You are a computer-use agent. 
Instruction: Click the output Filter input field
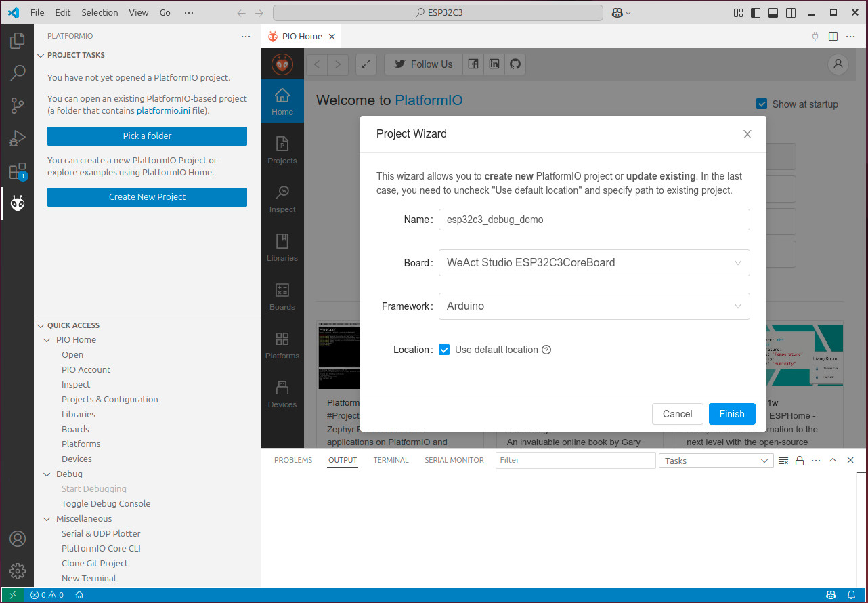point(576,461)
